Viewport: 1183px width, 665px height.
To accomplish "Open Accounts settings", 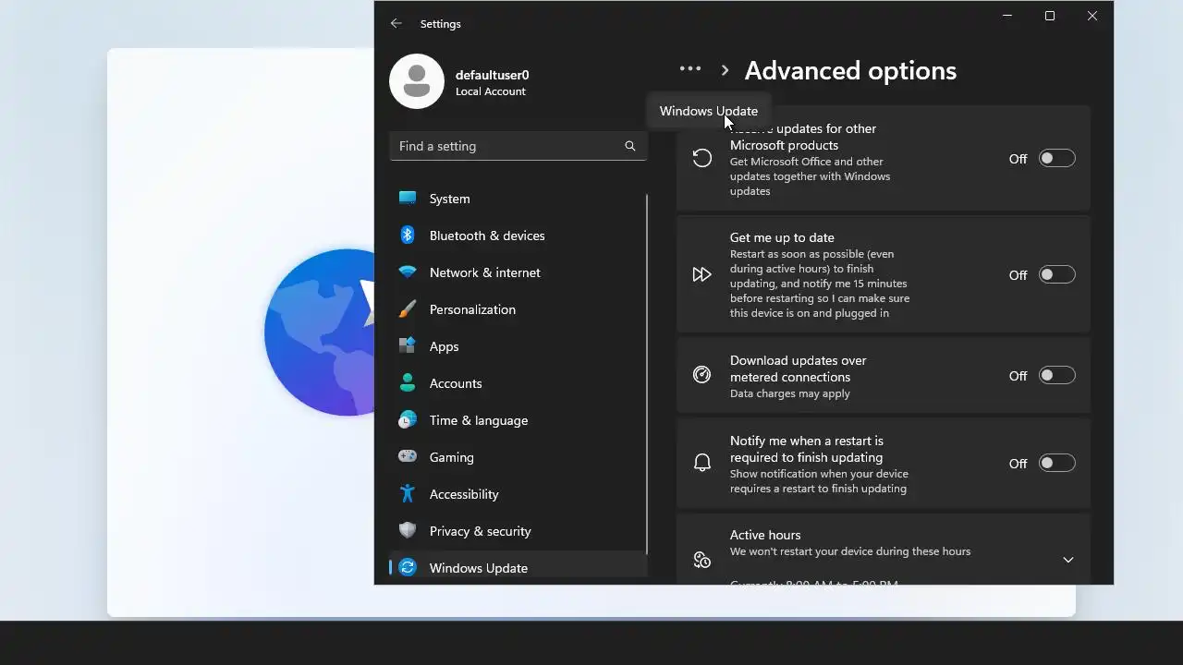I will (x=518, y=383).
